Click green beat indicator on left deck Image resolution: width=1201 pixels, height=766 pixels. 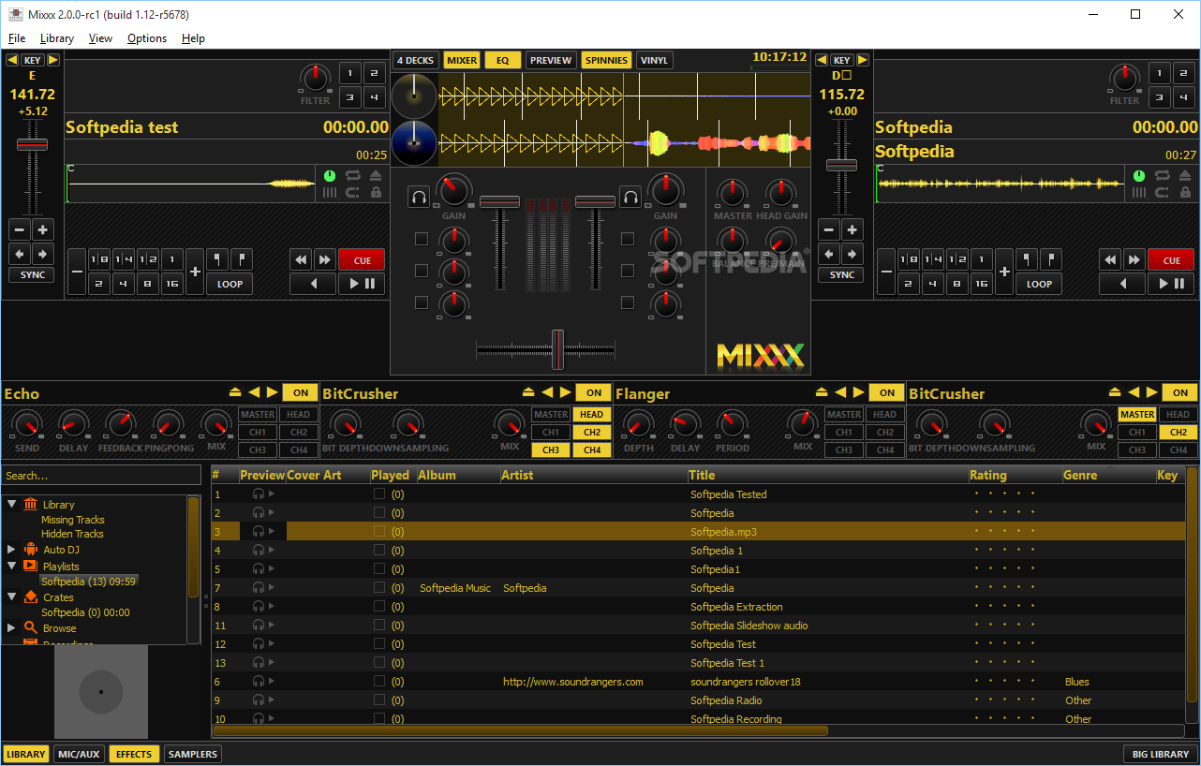tap(330, 175)
